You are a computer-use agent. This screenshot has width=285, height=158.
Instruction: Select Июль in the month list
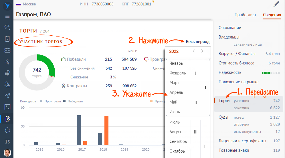click(175, 122)
